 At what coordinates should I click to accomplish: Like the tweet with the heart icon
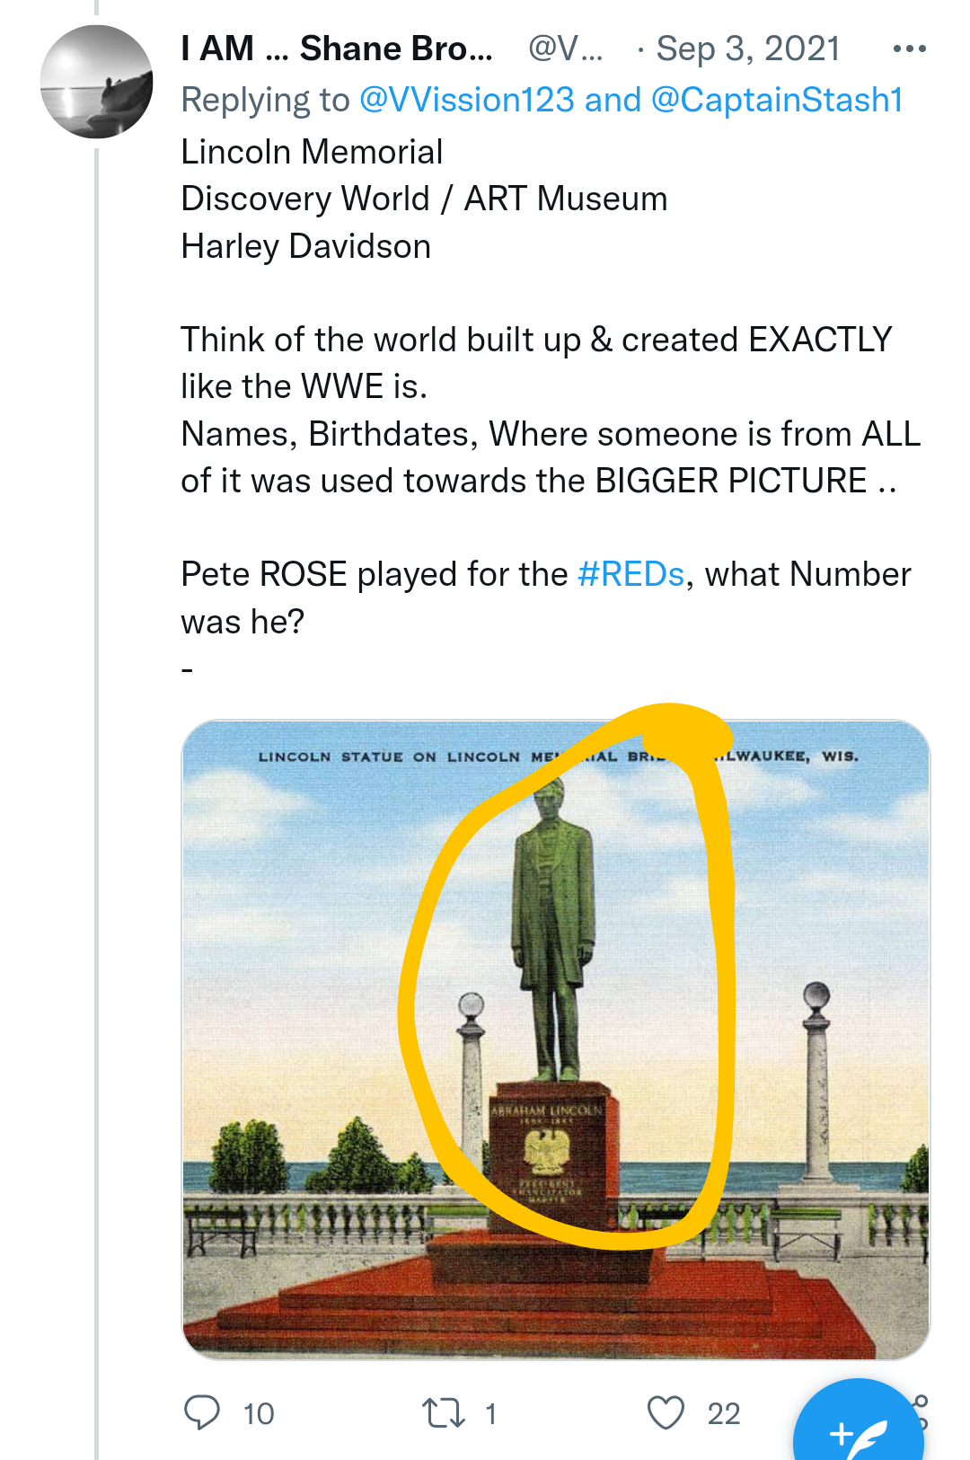coord(666,1413)
